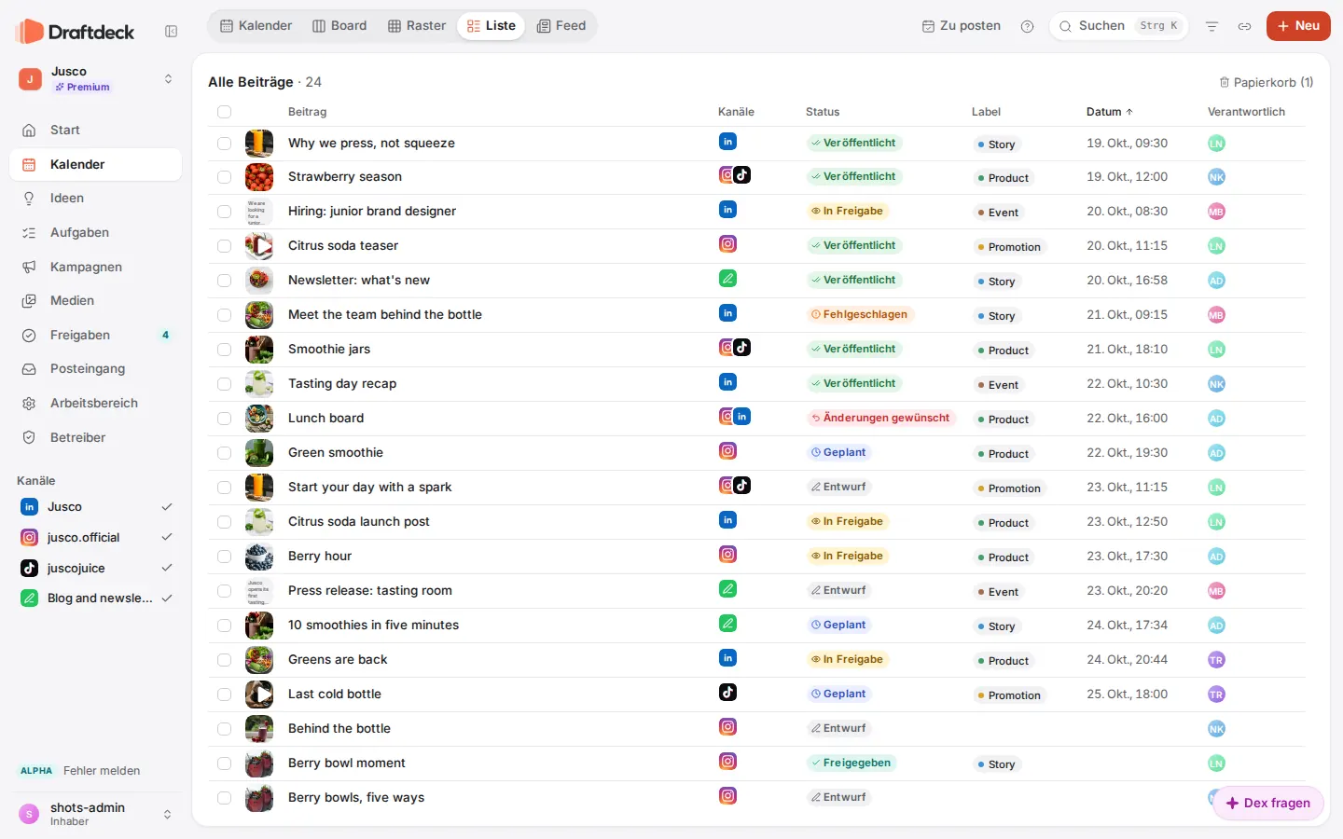Click the Fehler melden link
Image resolution: width=1343 pixels, height=839 pixels.
click(x=102, y=771)
